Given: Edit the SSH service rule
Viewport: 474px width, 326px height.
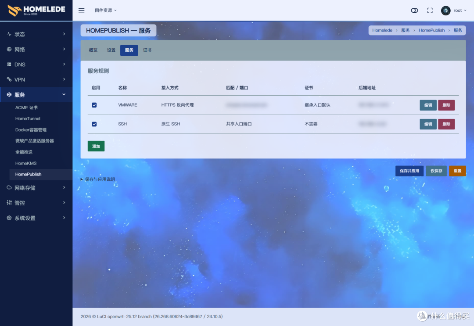Looking at the screenshot, I should pos(428,124).
